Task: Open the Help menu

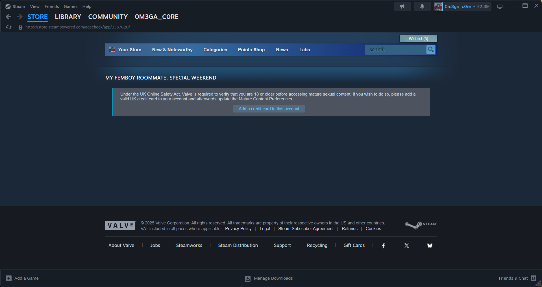Action: point(87,6)
